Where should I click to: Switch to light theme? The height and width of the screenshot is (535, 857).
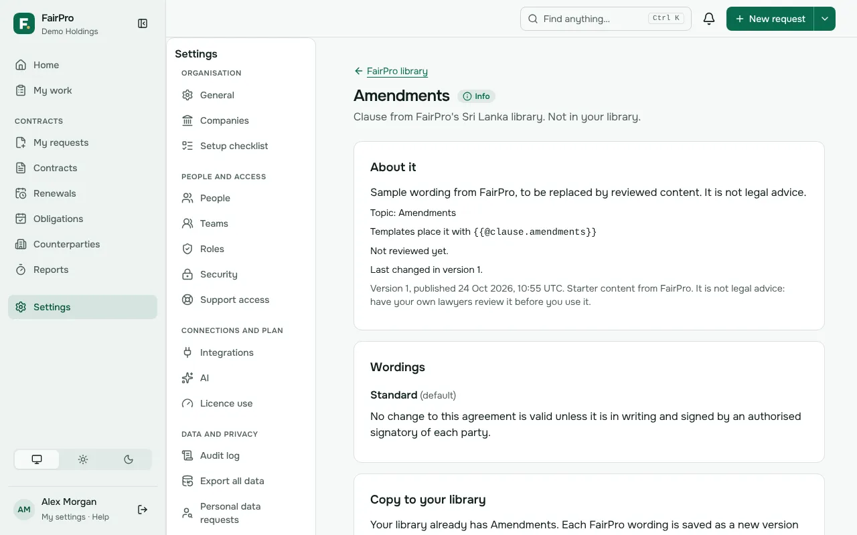pyautogui.click(x=83, y=459)
